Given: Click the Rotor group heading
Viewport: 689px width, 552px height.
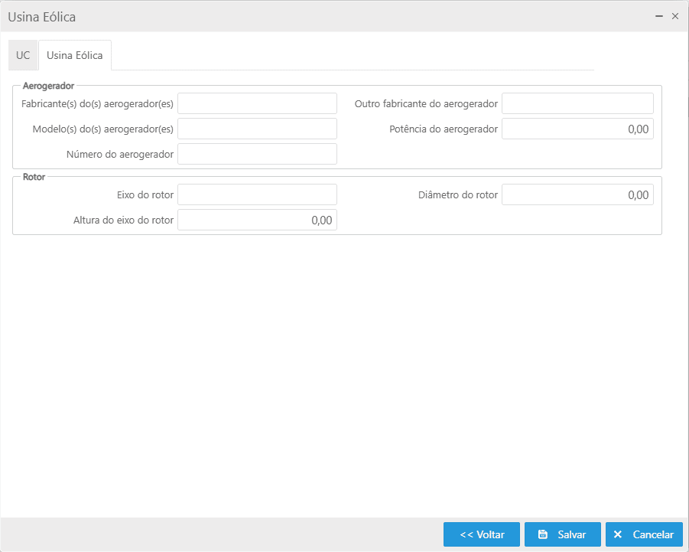Looking at the screenshot, I should point(34,177).
